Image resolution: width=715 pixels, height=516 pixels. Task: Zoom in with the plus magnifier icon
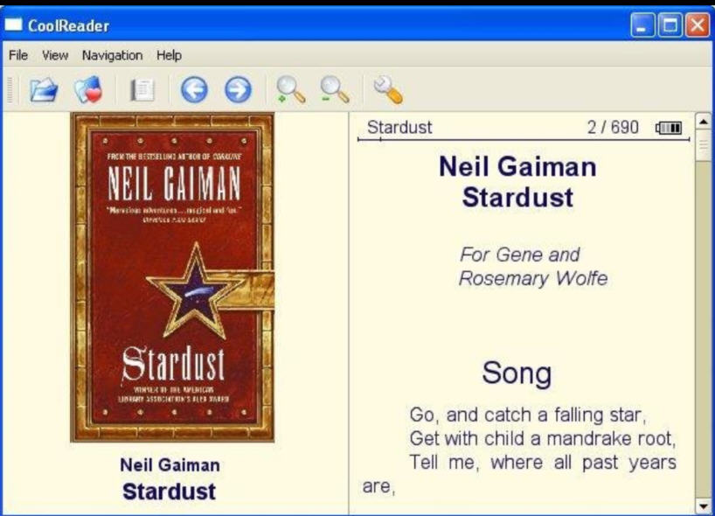point(290,89)
